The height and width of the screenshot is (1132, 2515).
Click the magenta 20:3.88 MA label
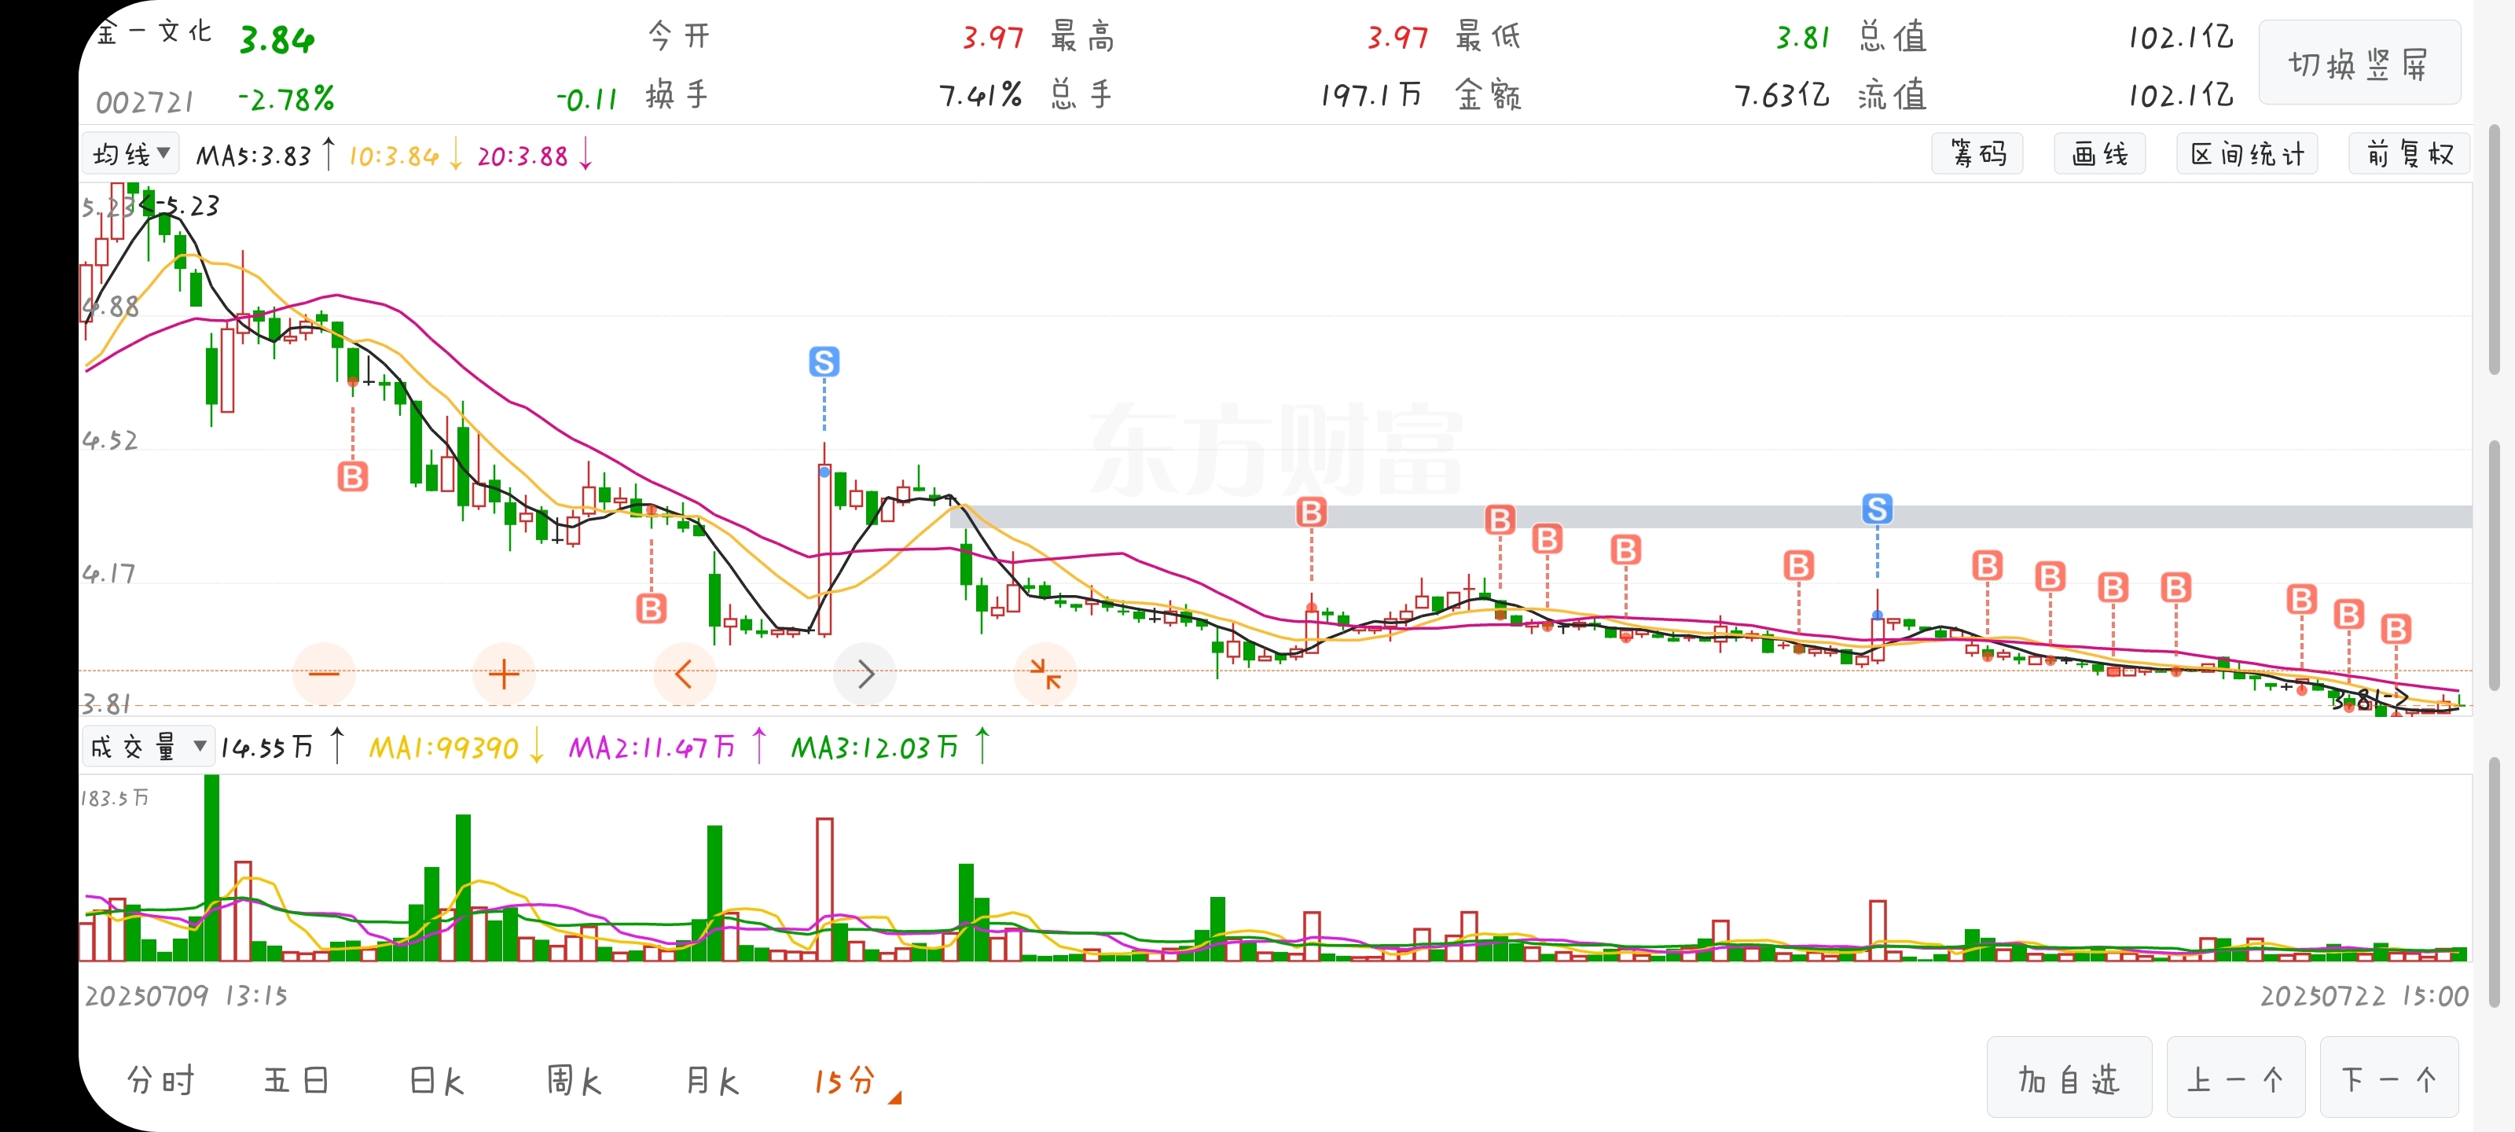[x=523, y=156]
